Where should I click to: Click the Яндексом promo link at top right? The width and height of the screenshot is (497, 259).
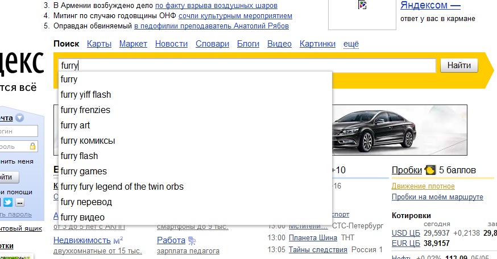coord(430,5)
